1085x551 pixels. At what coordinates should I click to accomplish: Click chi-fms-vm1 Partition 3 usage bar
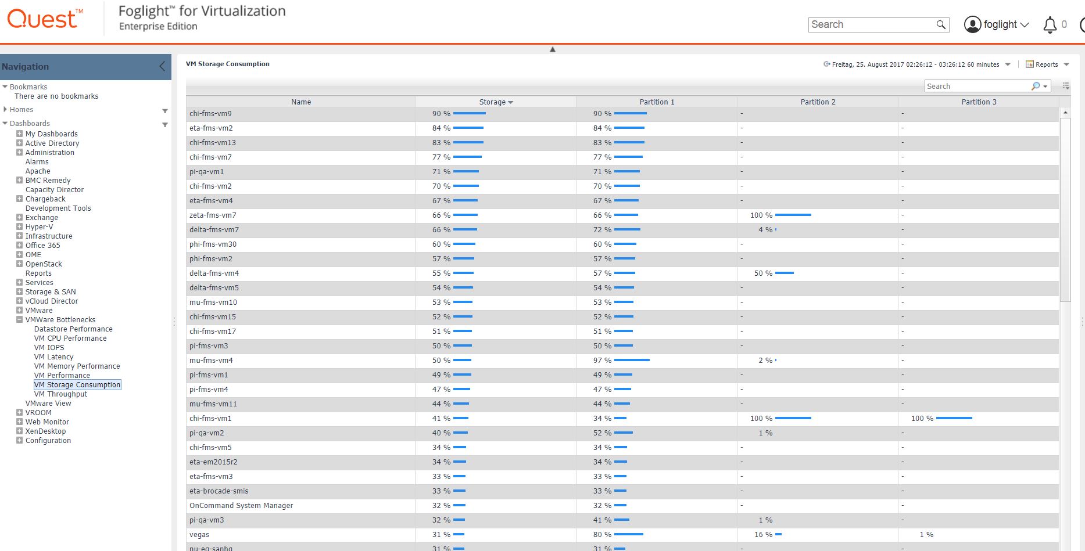[954, 418]
